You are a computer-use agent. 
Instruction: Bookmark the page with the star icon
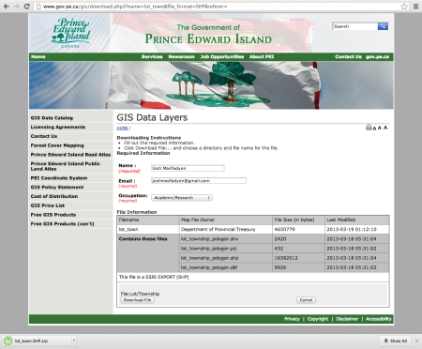click(404, 7)
